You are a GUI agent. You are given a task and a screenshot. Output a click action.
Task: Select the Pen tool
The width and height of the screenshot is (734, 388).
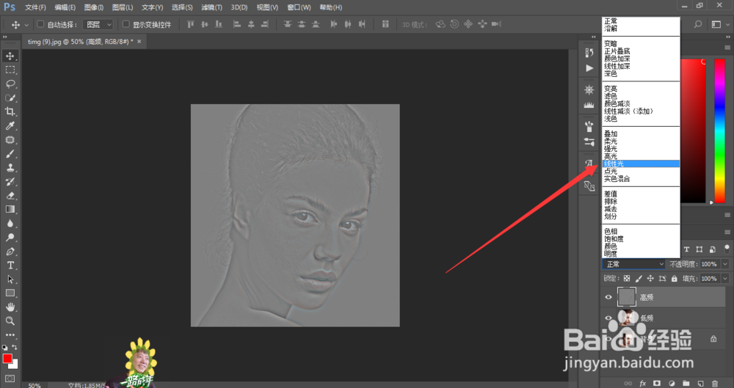10,252
